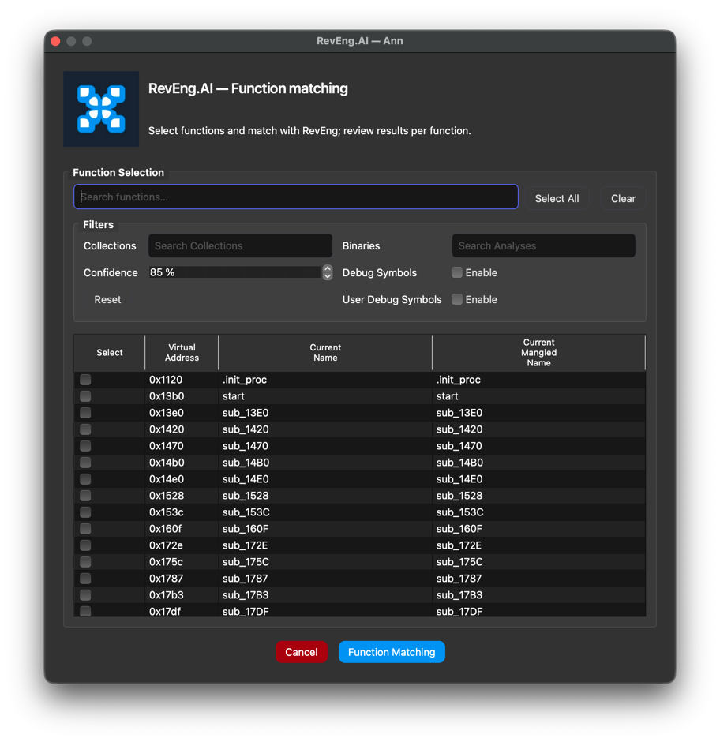Clear the function selection
The height and width of the screenshot is (742, 720).
tap(623, 198)
